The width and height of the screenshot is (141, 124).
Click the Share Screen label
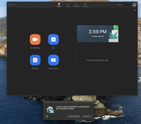53,68
